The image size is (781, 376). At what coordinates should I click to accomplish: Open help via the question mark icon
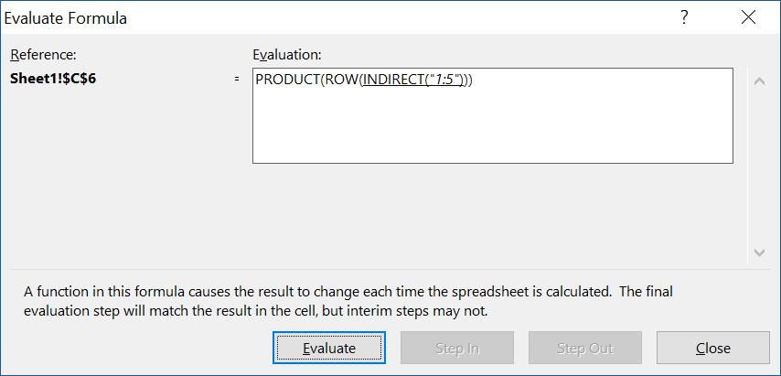[x=685, y=17]
